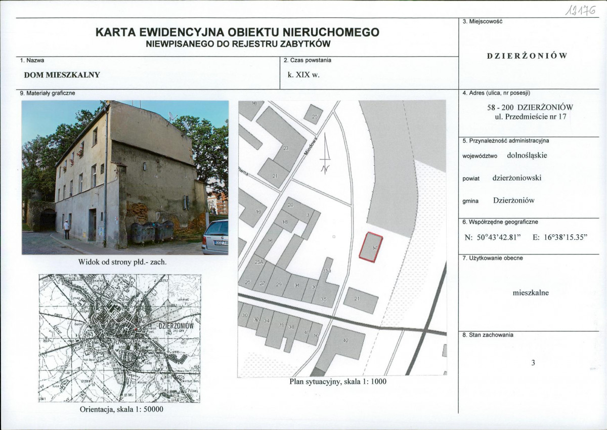
Task: Toggle the Miodowa street label
Action: coord(310,146)
